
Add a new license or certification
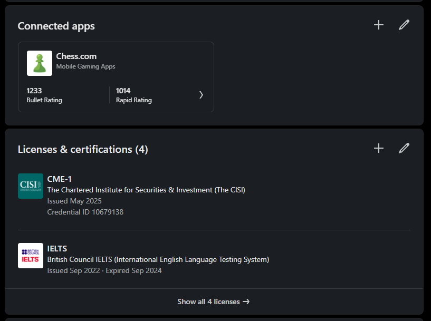pyautogui.click(x=378, y=148)
